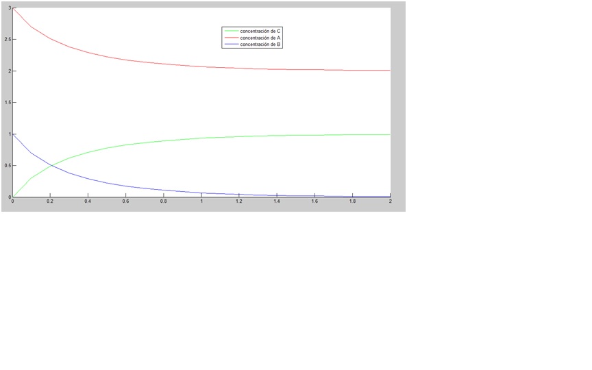Click the y-axis tick label 0.5

point(7,166)
